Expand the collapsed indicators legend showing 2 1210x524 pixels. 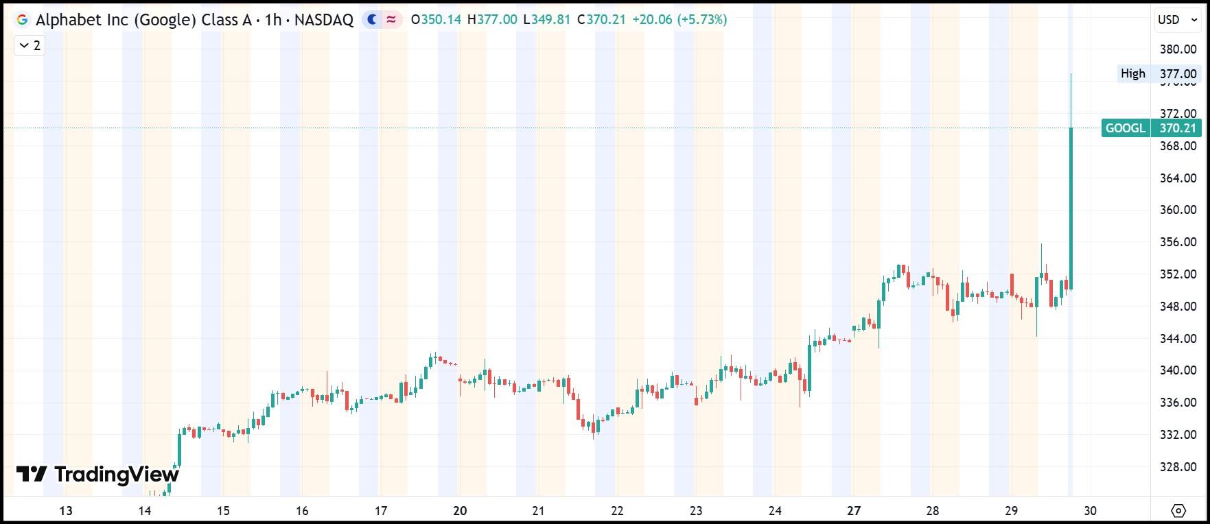coord(30,46)
